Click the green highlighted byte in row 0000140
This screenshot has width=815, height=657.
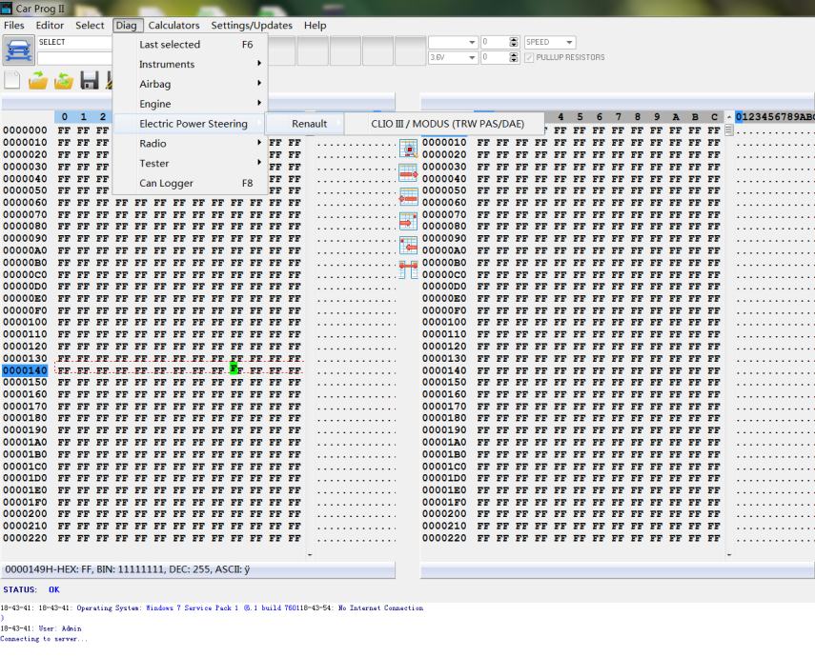click(x=234, y=369)
